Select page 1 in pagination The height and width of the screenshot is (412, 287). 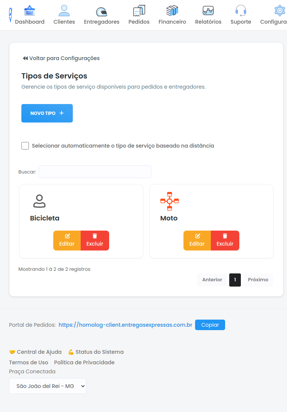pyautogui.click(x=235, y=280)
